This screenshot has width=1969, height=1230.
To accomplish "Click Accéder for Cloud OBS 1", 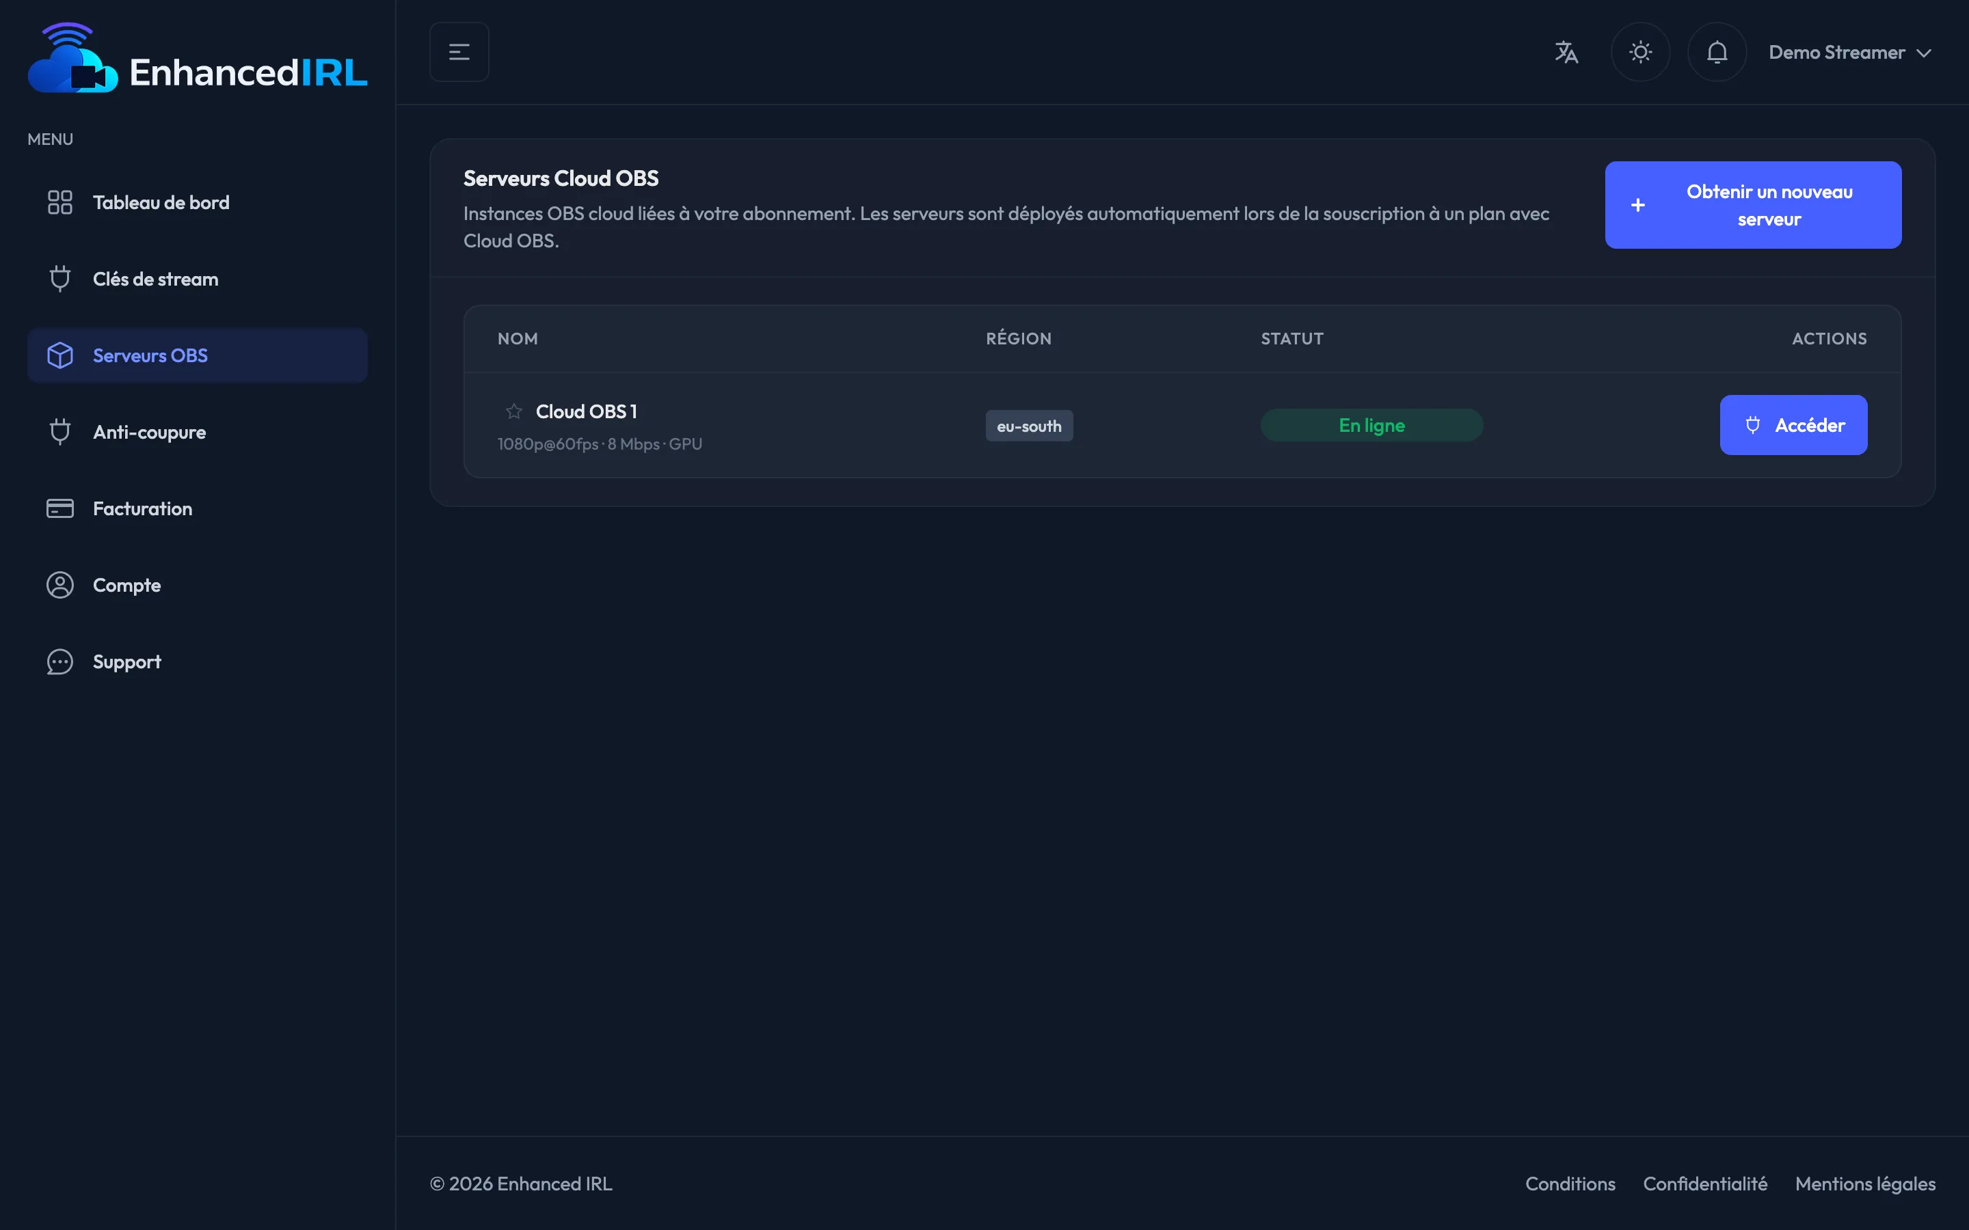I will point(1793,426).
